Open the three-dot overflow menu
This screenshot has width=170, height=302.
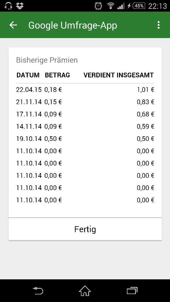(158, 25)
